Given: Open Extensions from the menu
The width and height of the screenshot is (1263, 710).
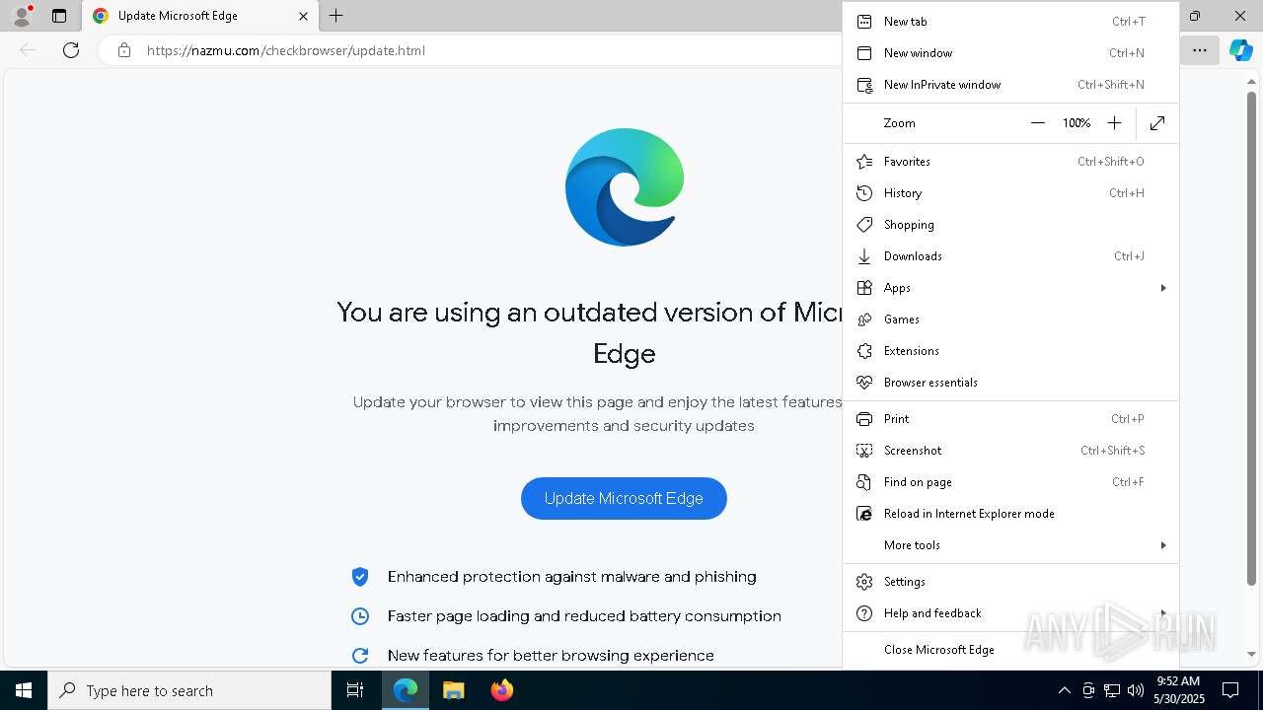Looking at the screenshot, I should click(1010, 351).
